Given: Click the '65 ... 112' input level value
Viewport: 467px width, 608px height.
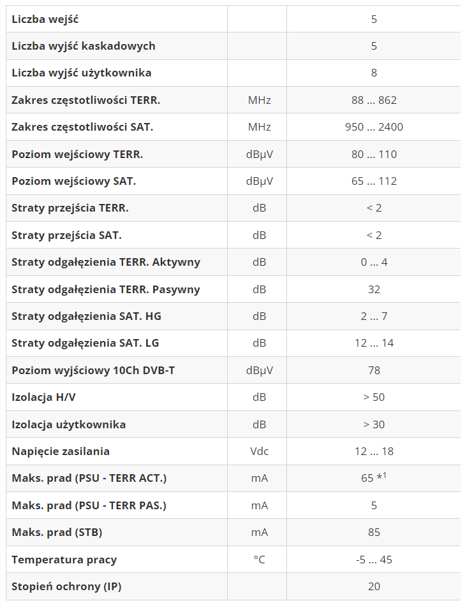Looking at the screenshot, I should pos(374,181).
